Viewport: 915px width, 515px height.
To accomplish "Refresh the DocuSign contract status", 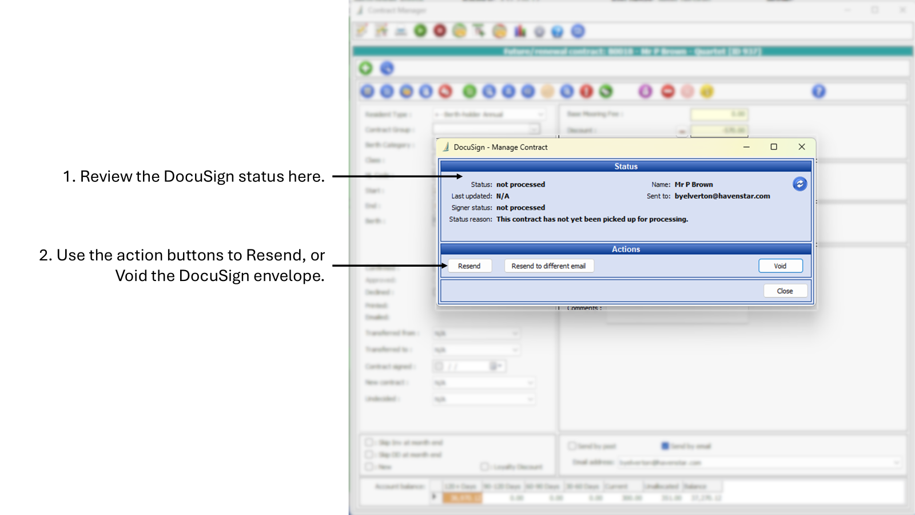I will [799, 184].
